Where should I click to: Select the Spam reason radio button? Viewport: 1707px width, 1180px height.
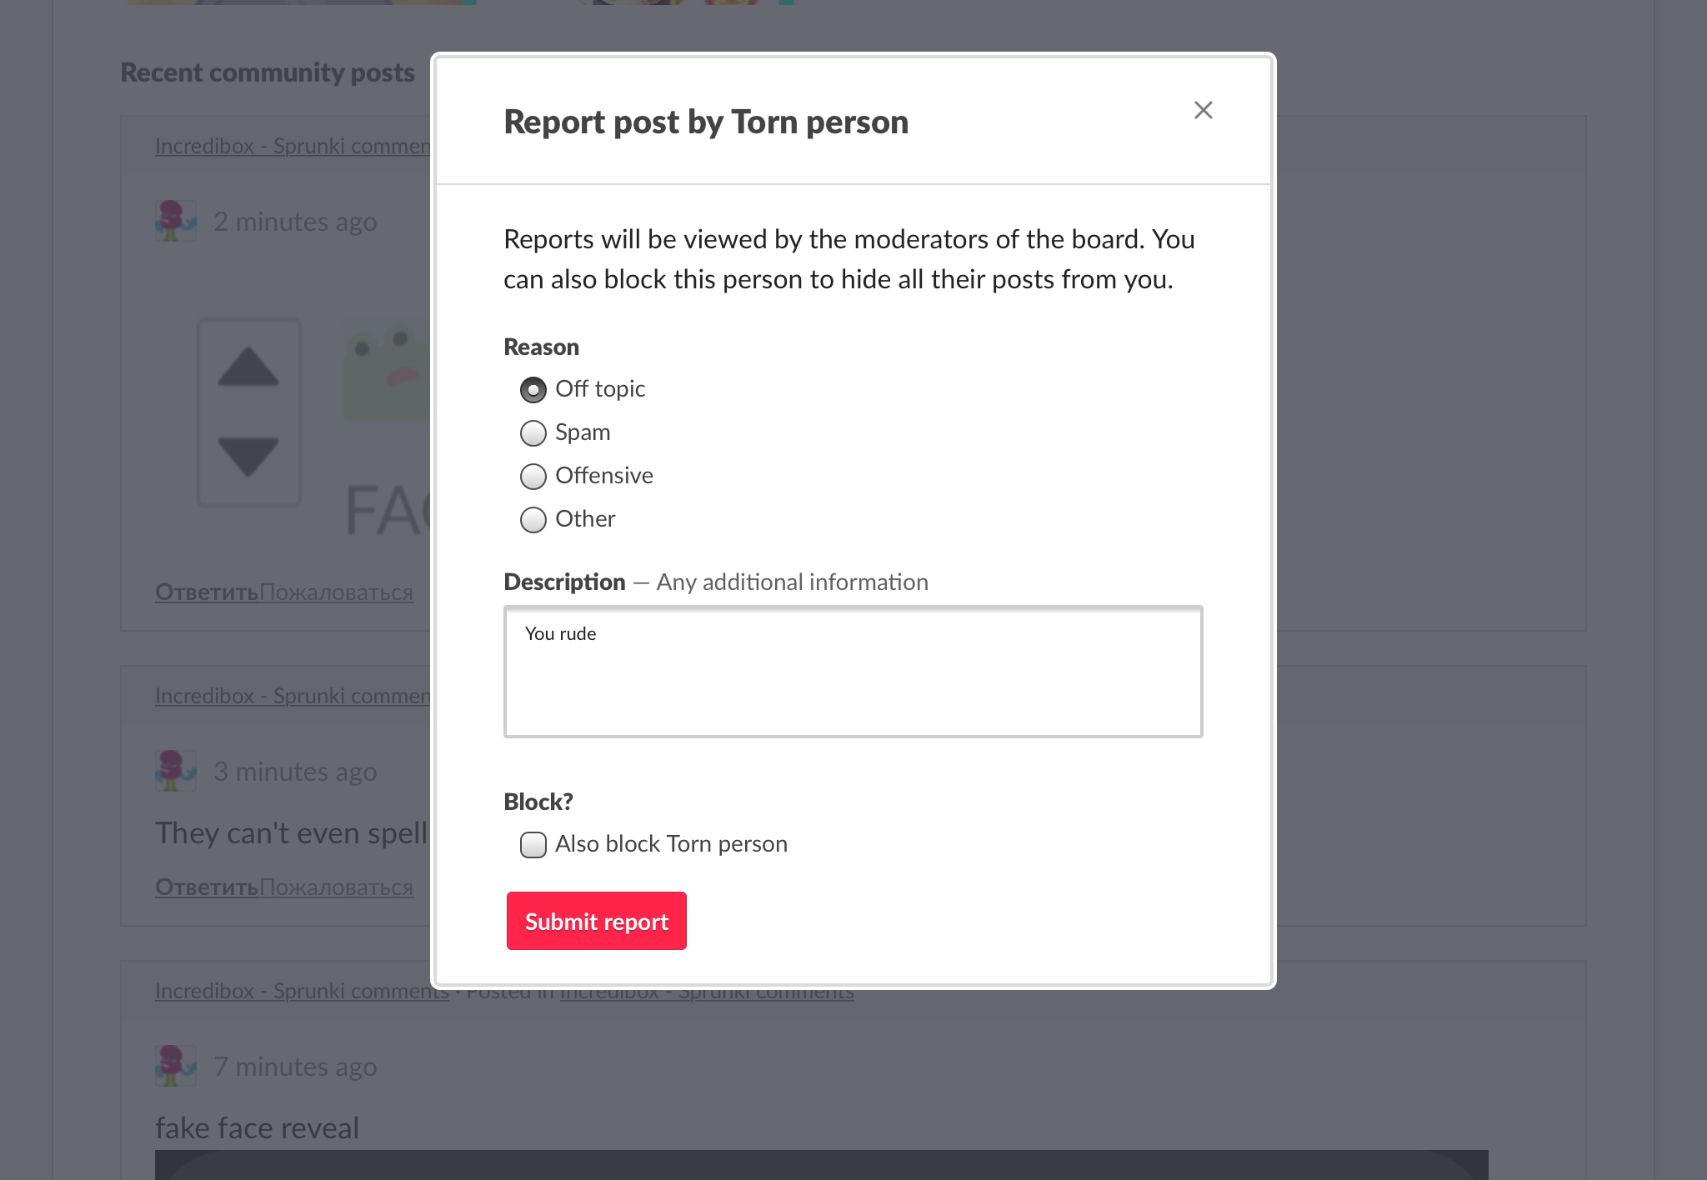(x=533, y=433)
